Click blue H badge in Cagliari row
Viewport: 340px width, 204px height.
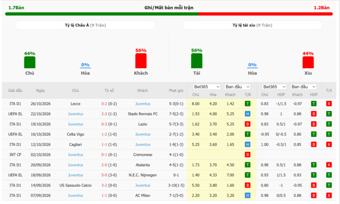[x=247, y=145]
